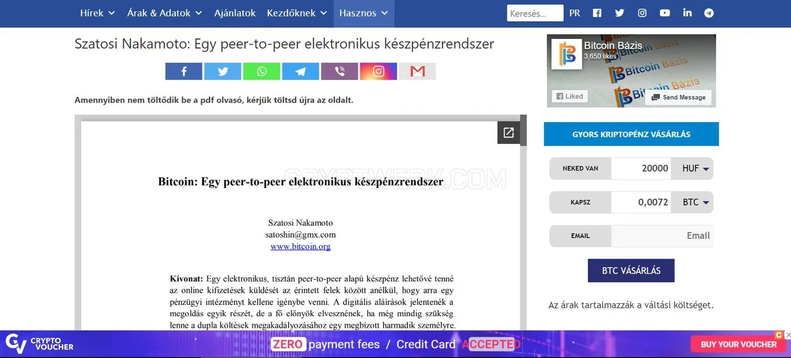Image resolution: width=791 pixels, height=358 pixels.
Task: Open the Telegram icon in the header
Action: click(x=709, y=13)
